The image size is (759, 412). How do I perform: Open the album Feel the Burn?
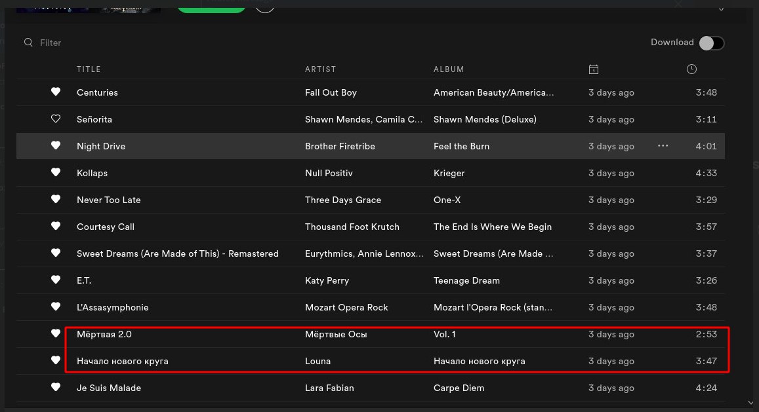tap(461, 146)
